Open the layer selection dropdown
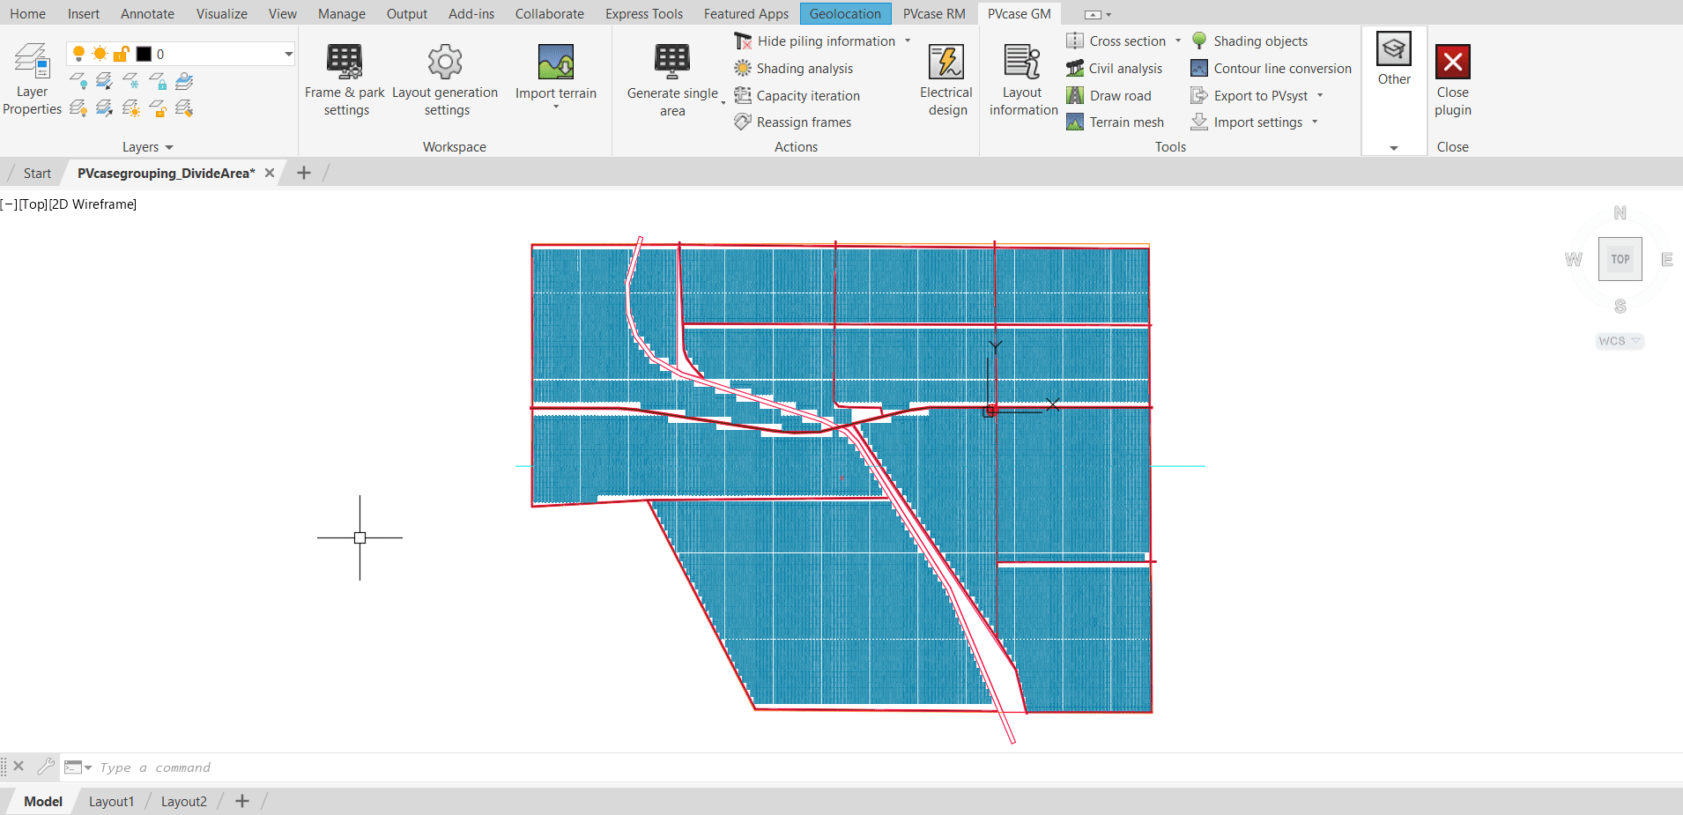This screenshot has height=815, width=1683. [287, 53]
